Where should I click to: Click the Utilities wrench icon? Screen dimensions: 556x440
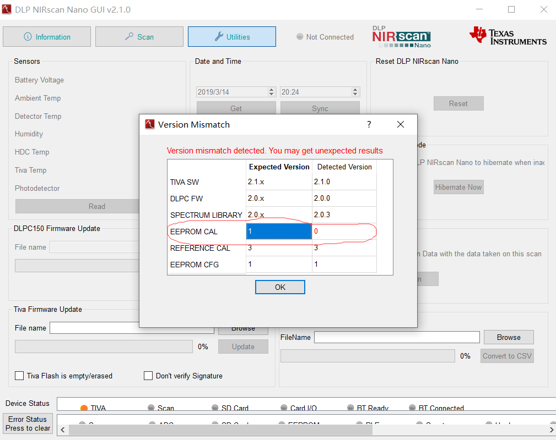(x=219, y=36)
